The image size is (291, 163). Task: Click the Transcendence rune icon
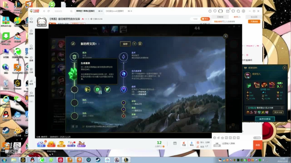(123, 90)
